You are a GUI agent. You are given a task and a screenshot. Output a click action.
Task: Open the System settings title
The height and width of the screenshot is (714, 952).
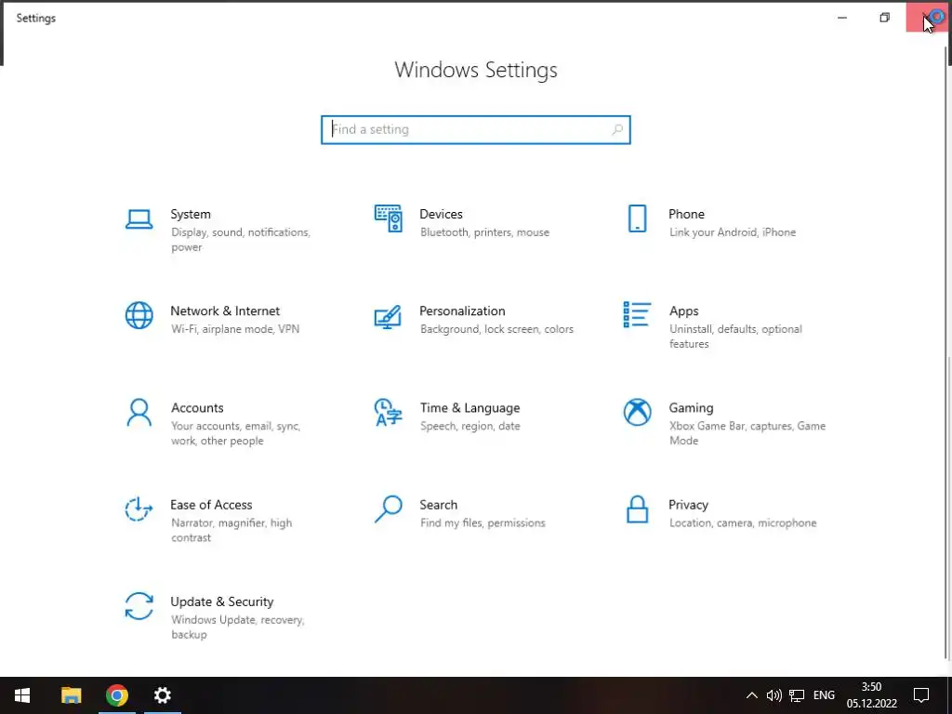[191, 214]
